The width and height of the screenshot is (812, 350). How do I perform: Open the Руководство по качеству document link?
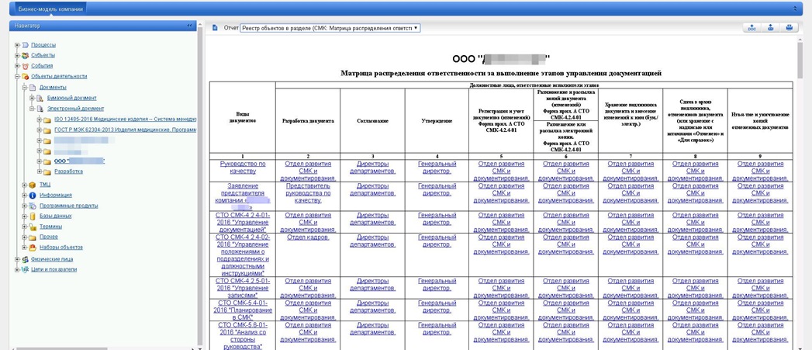point(242,168)
